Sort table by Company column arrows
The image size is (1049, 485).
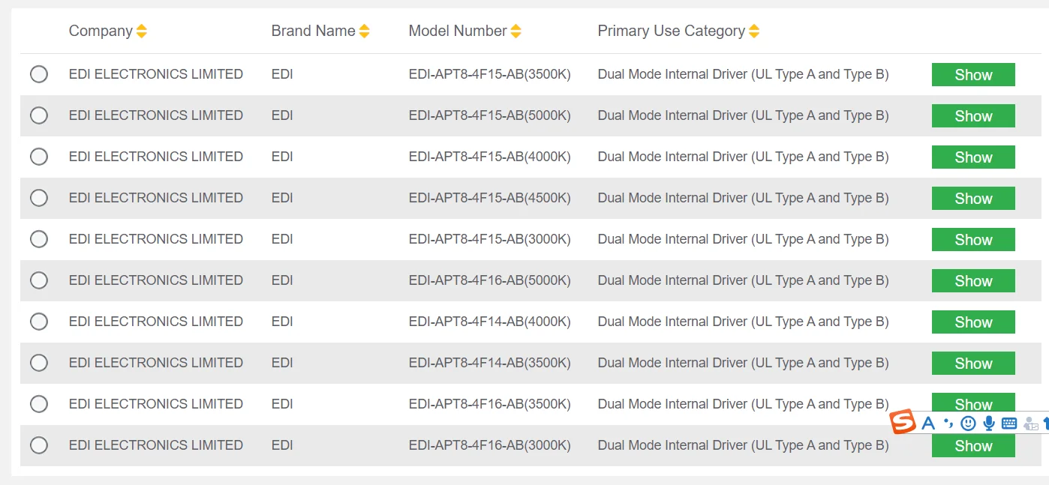(x=142, y=31)
